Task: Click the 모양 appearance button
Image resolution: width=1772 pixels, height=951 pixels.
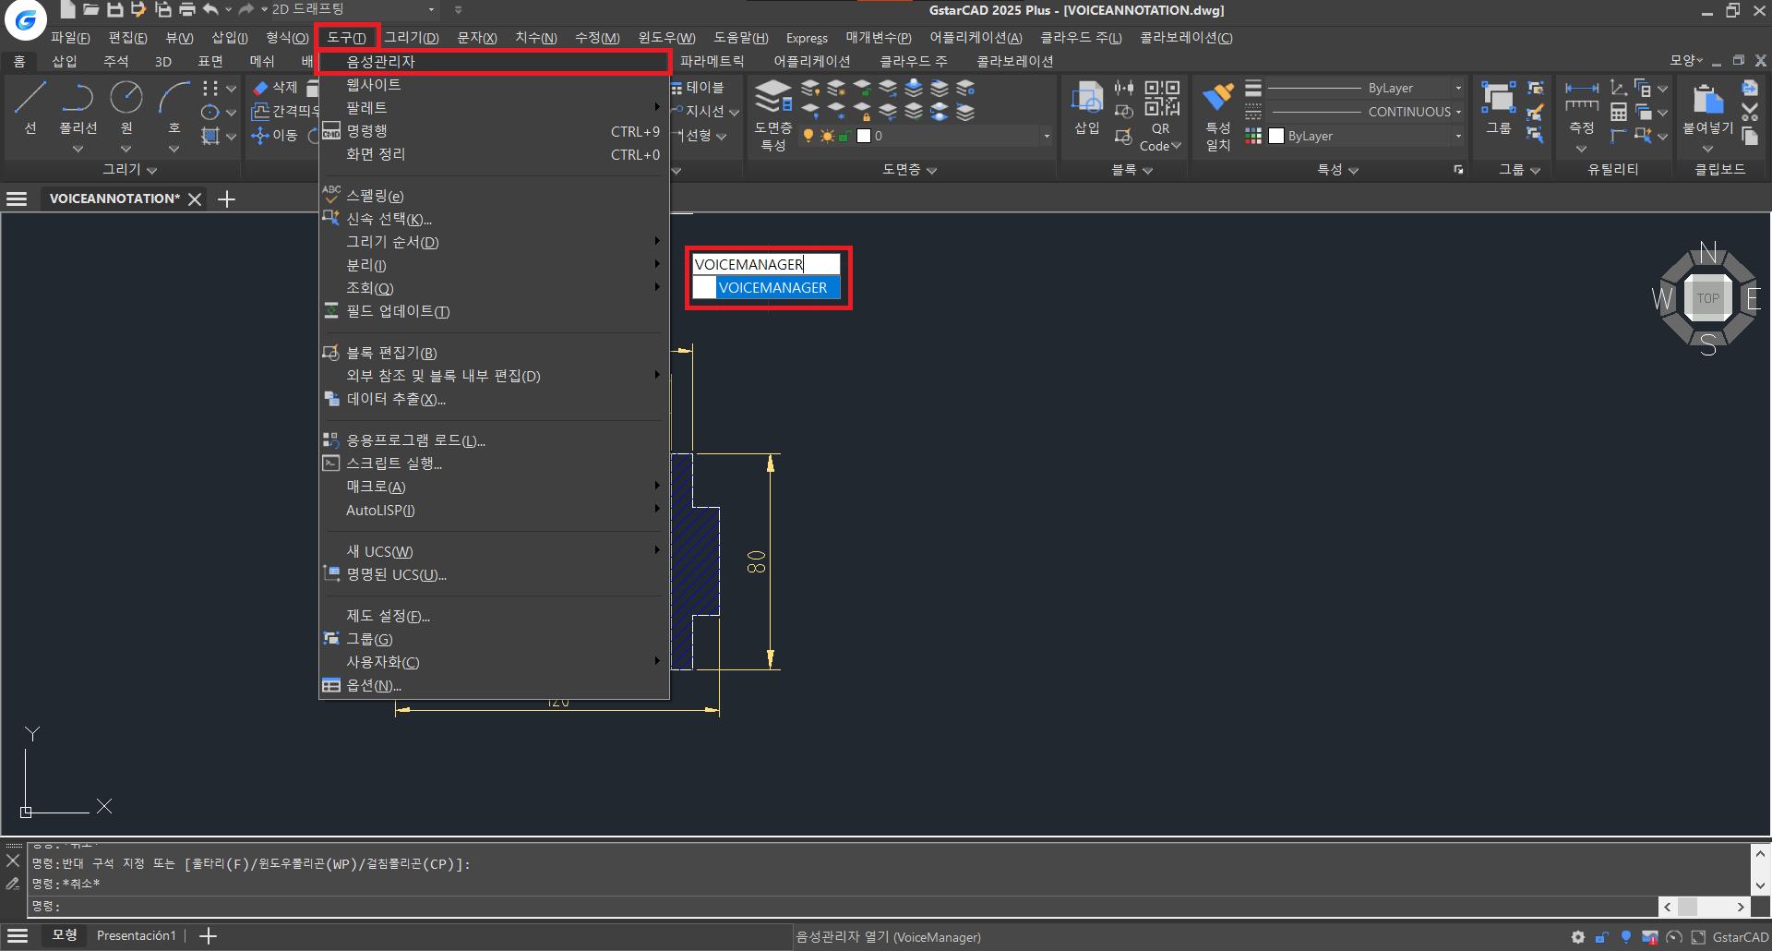Action: (x=1685, y=60)
